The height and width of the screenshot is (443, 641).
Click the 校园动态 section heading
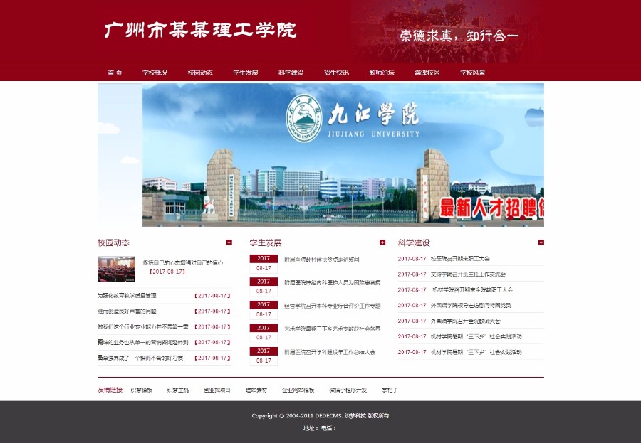click(113, 242)
